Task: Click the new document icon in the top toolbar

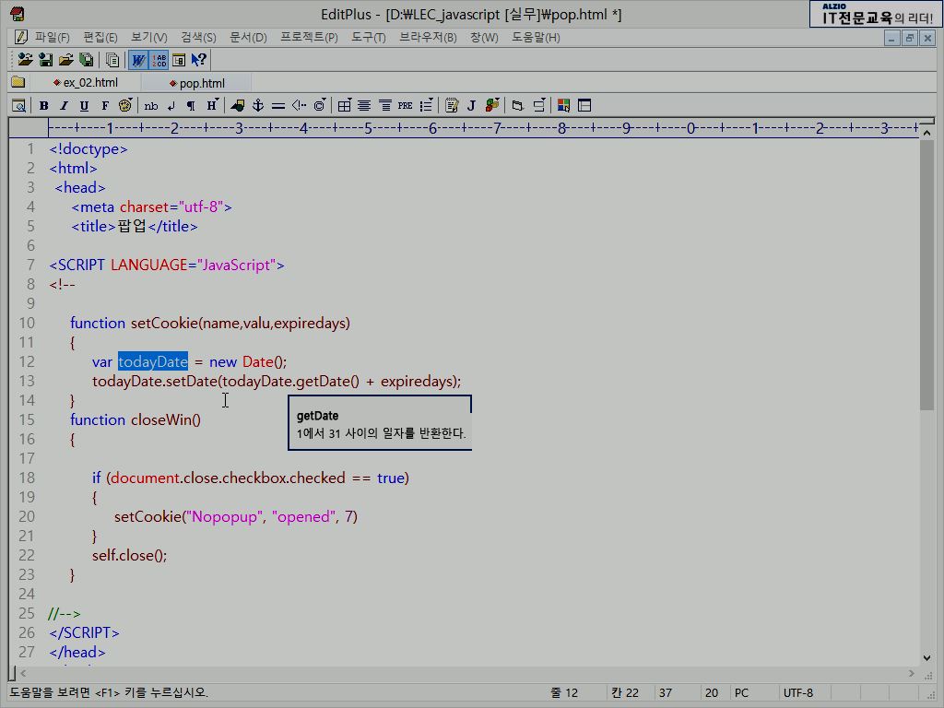Action: (25, 60)
